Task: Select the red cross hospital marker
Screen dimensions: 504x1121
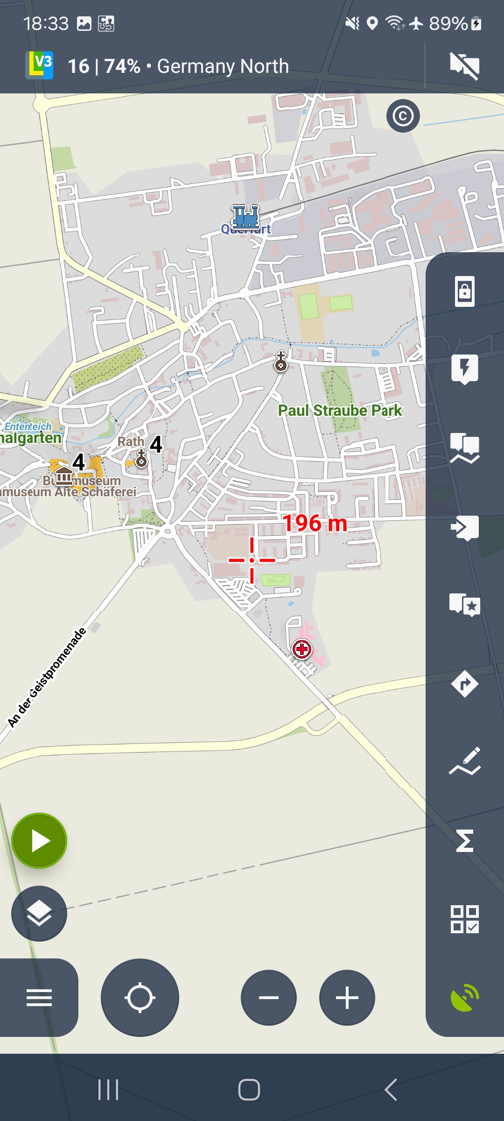Action: pyautogui.click(x=302, y=649)
